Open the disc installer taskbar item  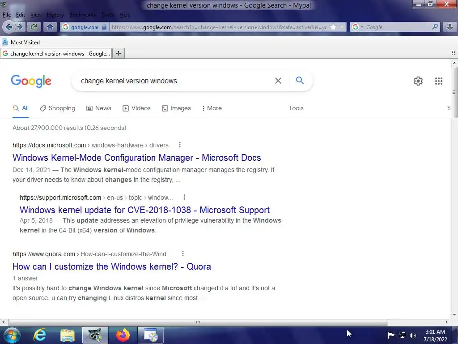150,335
